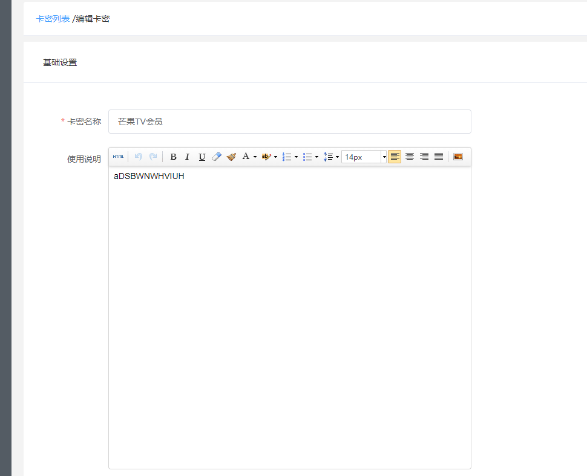This screenshot has width=587, height=476.
Task: Open the bullet list style dropdown
Action: tap(316, 157)
